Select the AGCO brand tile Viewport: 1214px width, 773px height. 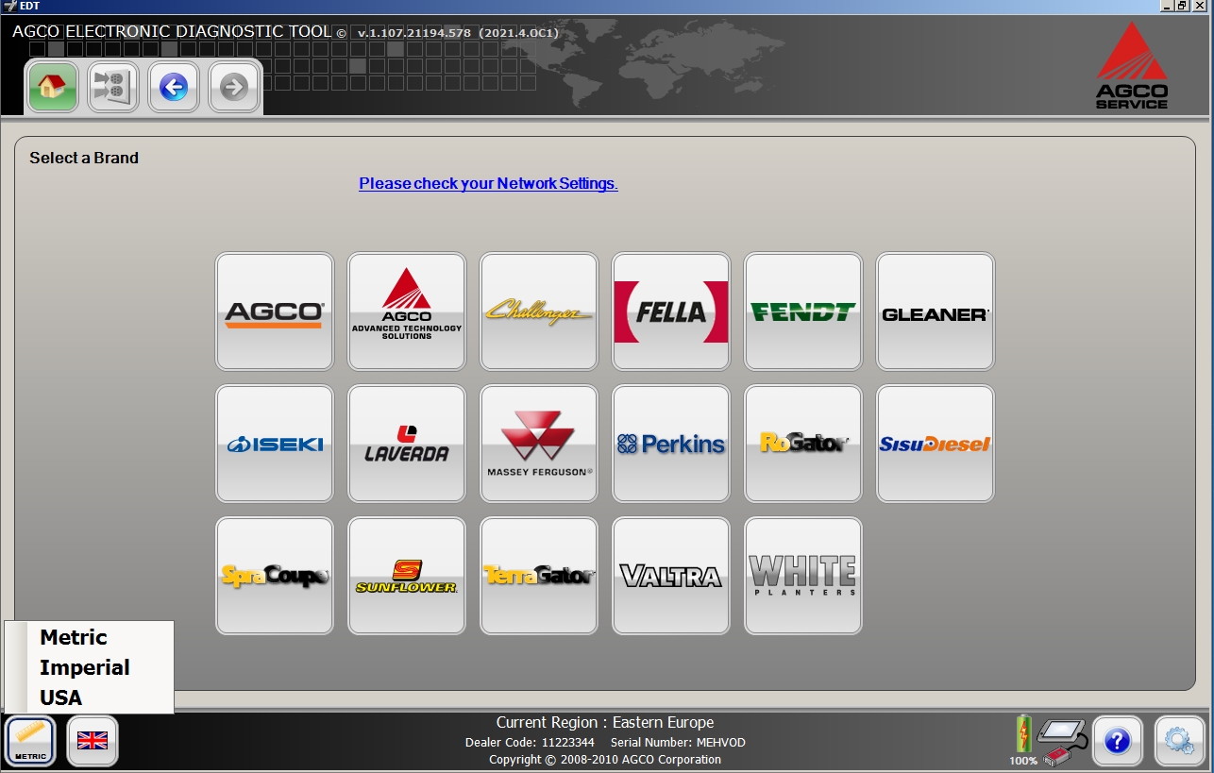275,311
